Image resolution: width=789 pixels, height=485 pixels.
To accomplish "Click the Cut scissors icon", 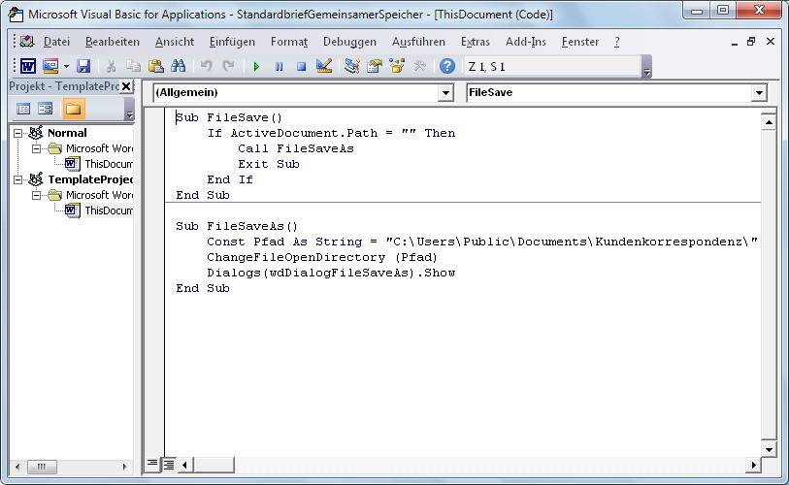I will [x=112, y=66].
